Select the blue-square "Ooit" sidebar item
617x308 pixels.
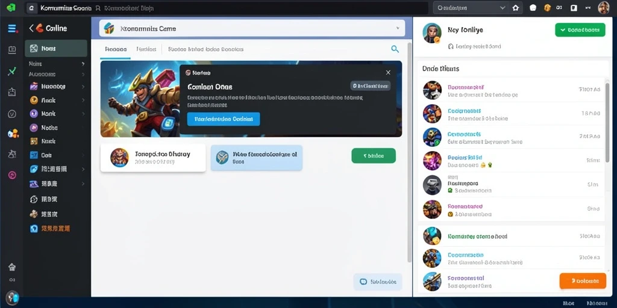pos(55,155)
